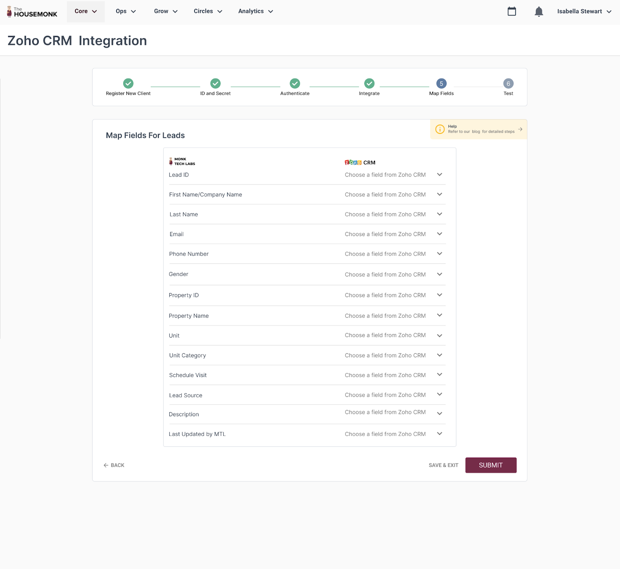Click step 5 Map Fields circle
620x569 pixels.
[x=441, y=83]
